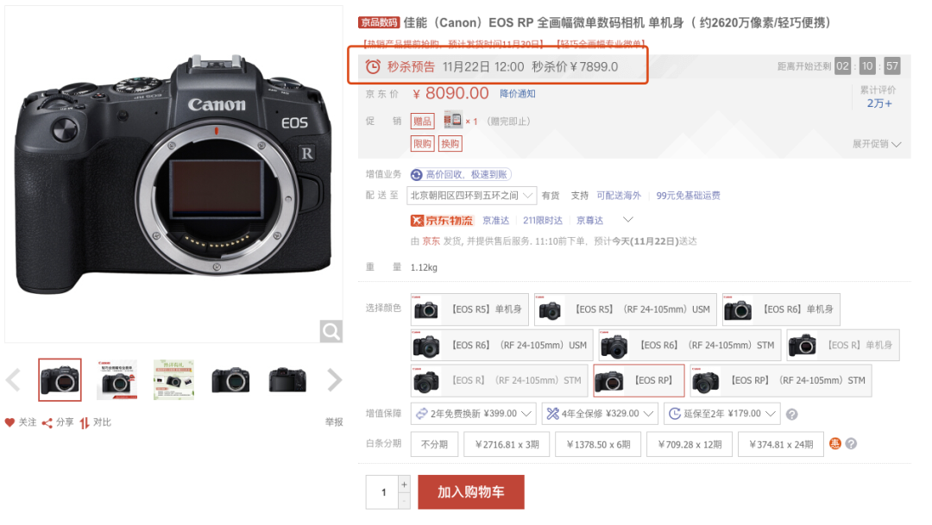Choose 【EOS R6】(RF 24-105mm) USM option

[x=501, y=345]
